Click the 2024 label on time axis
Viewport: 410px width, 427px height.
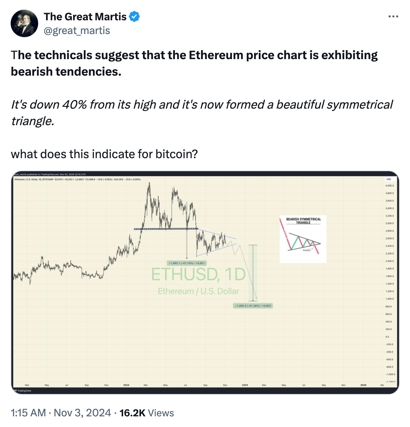click(x=126, y=385)
